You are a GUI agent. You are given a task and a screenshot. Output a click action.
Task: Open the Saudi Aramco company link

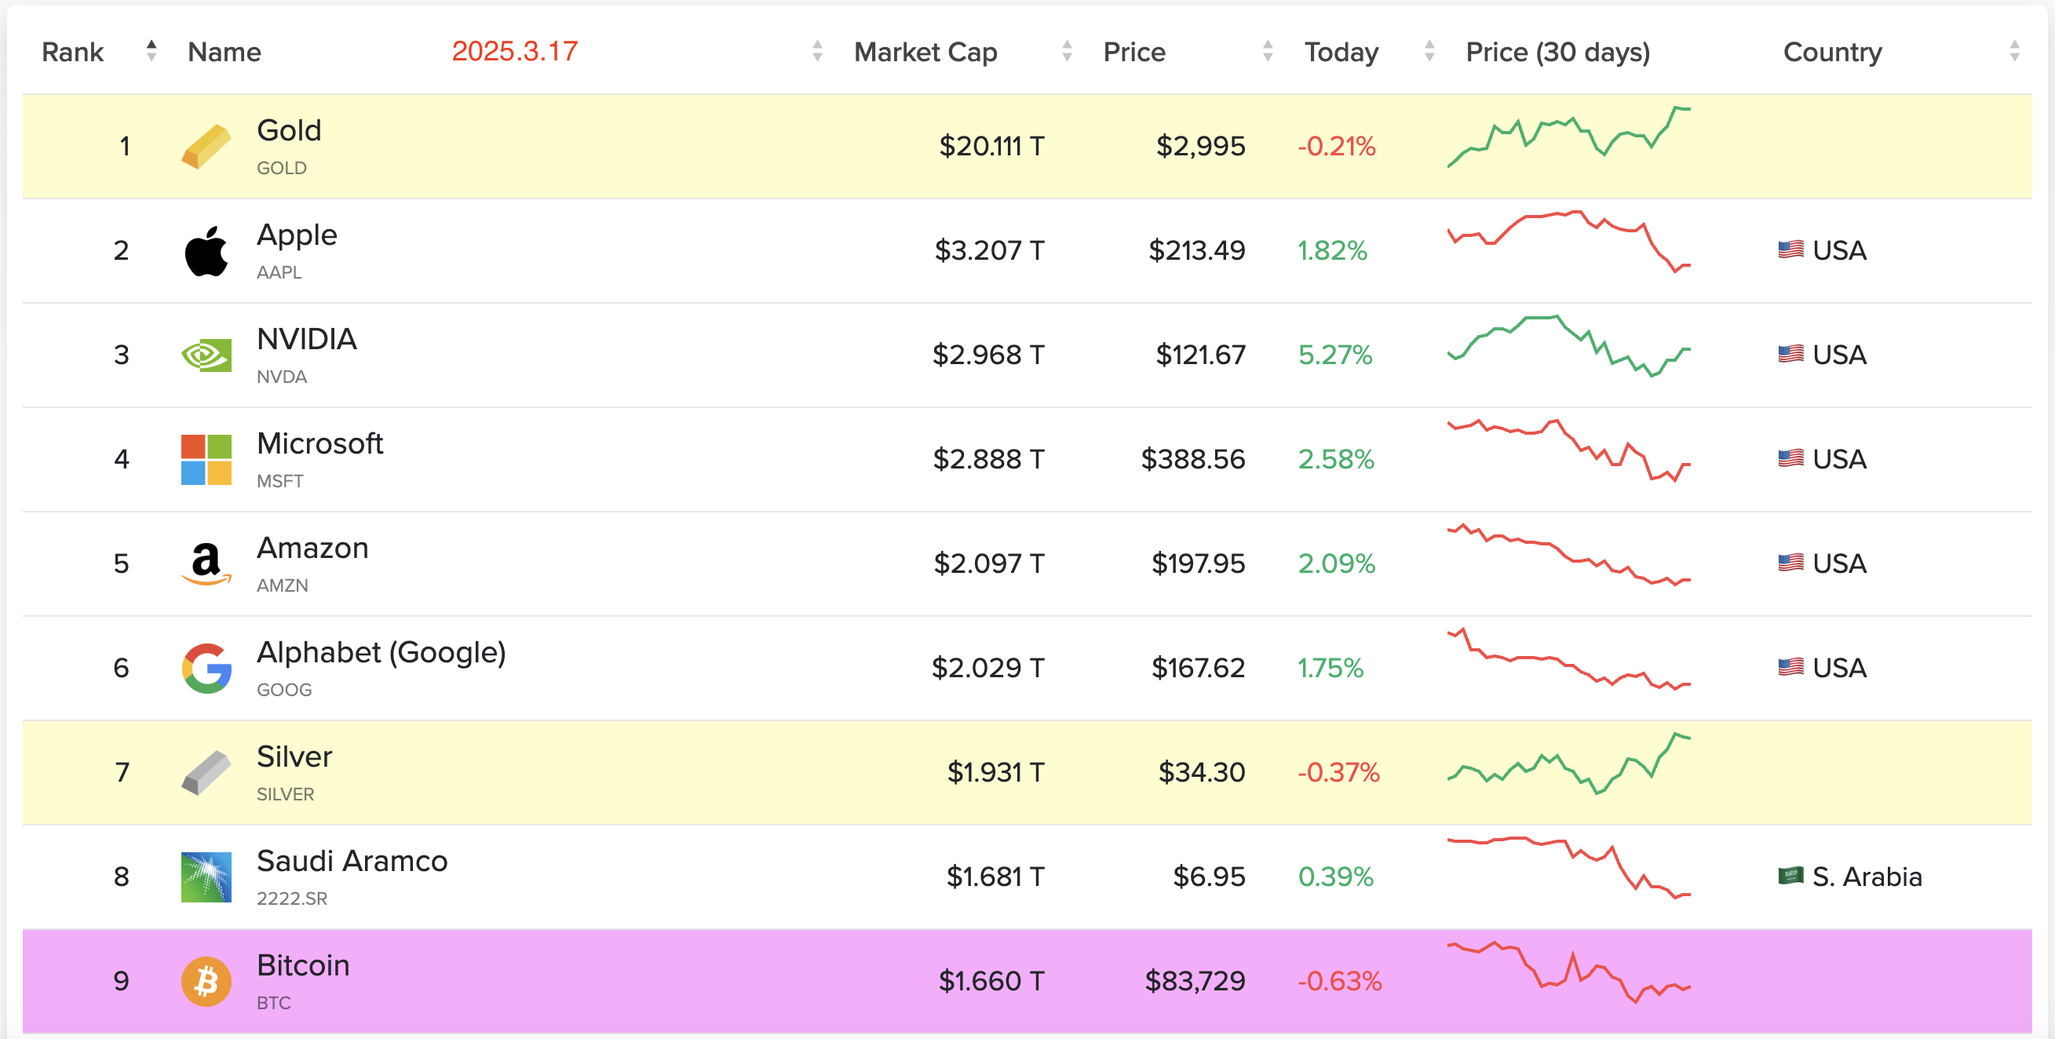pyautogui.click(x=352, y=861)
